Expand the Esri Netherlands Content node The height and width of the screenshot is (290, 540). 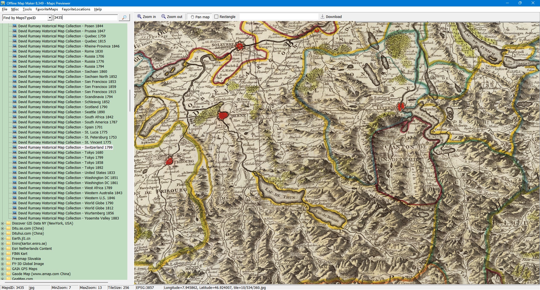point(3,249)
